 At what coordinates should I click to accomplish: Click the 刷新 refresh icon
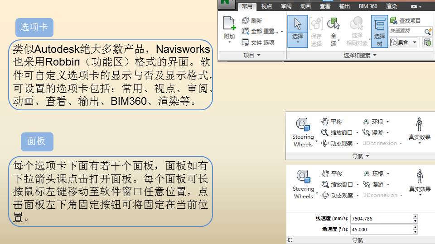(245, 20)
